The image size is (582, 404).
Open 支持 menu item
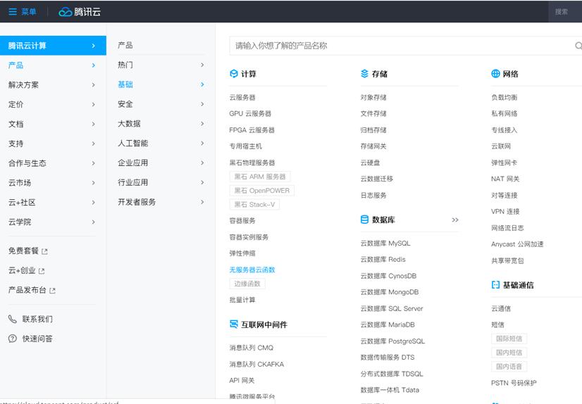51,144
